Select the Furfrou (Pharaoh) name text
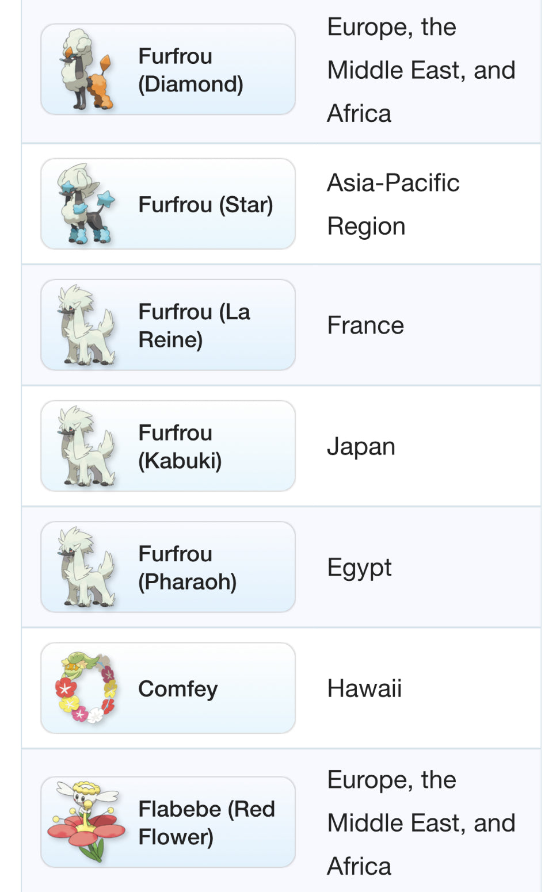The height and width of the screenshot is (892, 560). point(187,568)
